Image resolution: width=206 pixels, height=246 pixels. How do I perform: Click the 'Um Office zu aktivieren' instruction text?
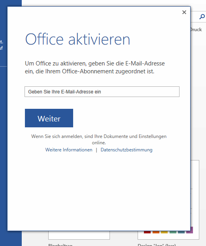(95, 67)
